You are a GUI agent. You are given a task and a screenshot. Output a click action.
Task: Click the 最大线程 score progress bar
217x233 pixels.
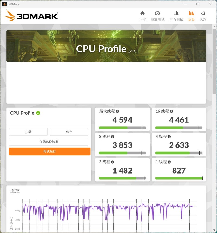tap(122, 128)
